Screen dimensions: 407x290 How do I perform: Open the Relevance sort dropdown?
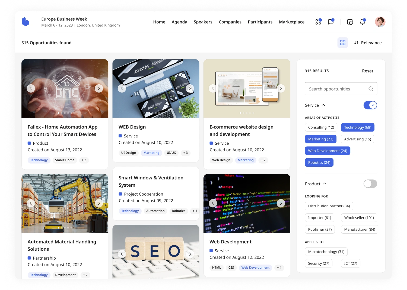[x=368, y=43]
